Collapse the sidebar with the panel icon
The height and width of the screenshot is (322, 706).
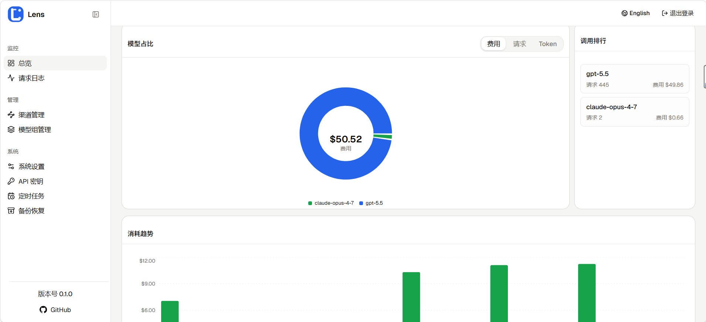pyautogui.click(x=96, y=14)
